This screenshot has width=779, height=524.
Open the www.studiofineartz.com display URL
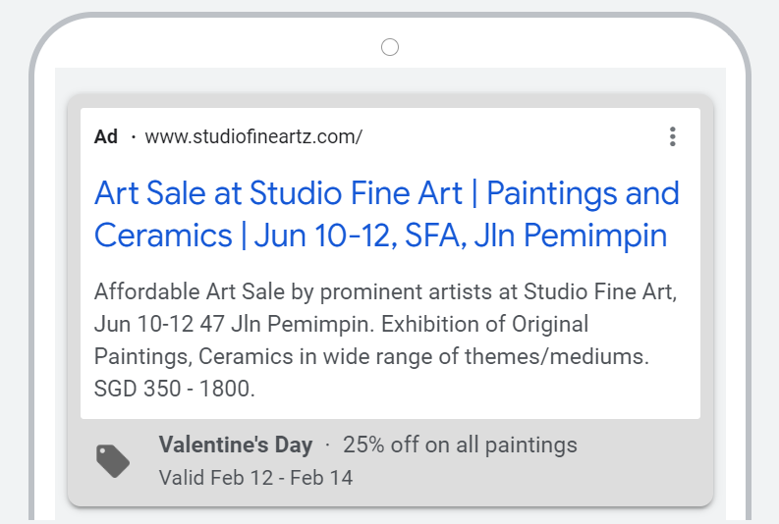pos(253,137)
